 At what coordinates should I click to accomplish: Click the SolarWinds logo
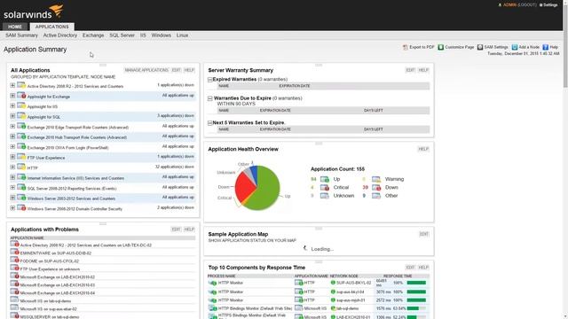coord(34,12)
